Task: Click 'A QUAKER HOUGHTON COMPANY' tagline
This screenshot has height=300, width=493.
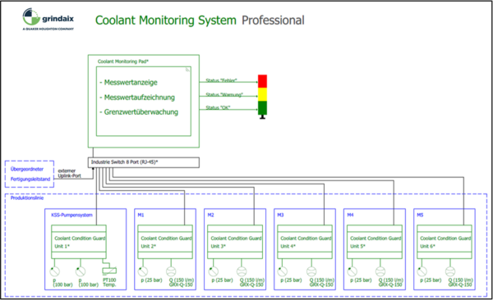Action: click(48, 29)
